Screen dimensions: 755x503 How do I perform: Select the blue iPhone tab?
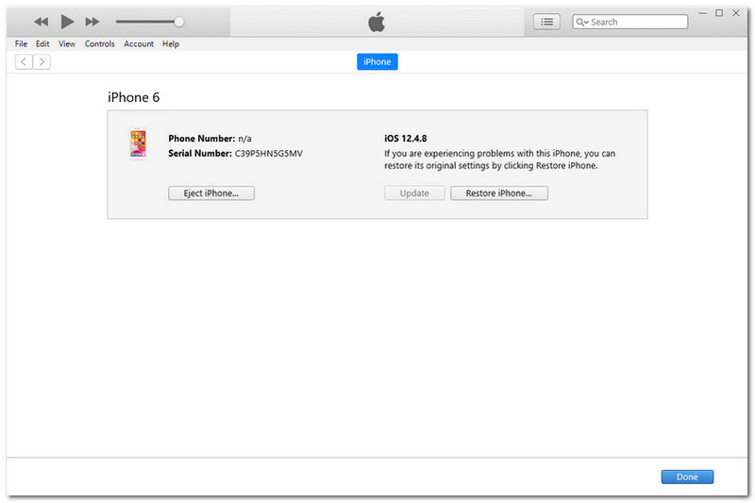(377, 61)
